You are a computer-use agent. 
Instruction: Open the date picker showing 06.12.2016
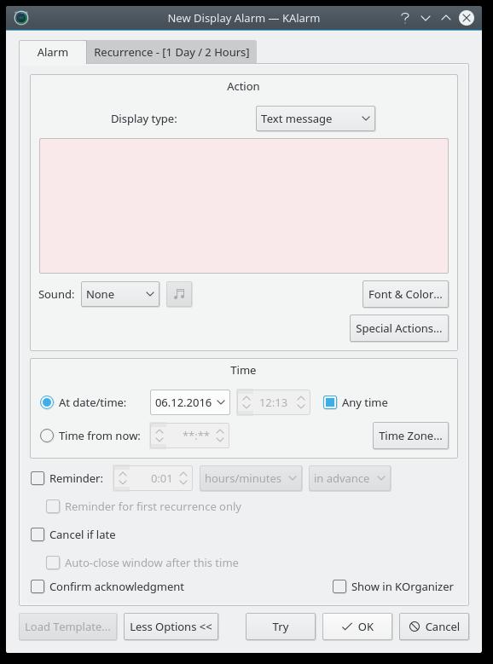[x=190, y=402]
